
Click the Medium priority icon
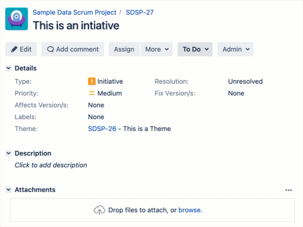click(x=91, y=93)
